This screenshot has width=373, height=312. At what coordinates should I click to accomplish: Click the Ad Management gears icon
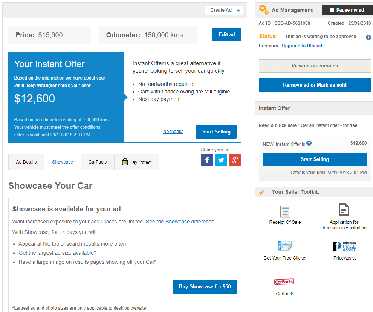(x=264, y=9)
